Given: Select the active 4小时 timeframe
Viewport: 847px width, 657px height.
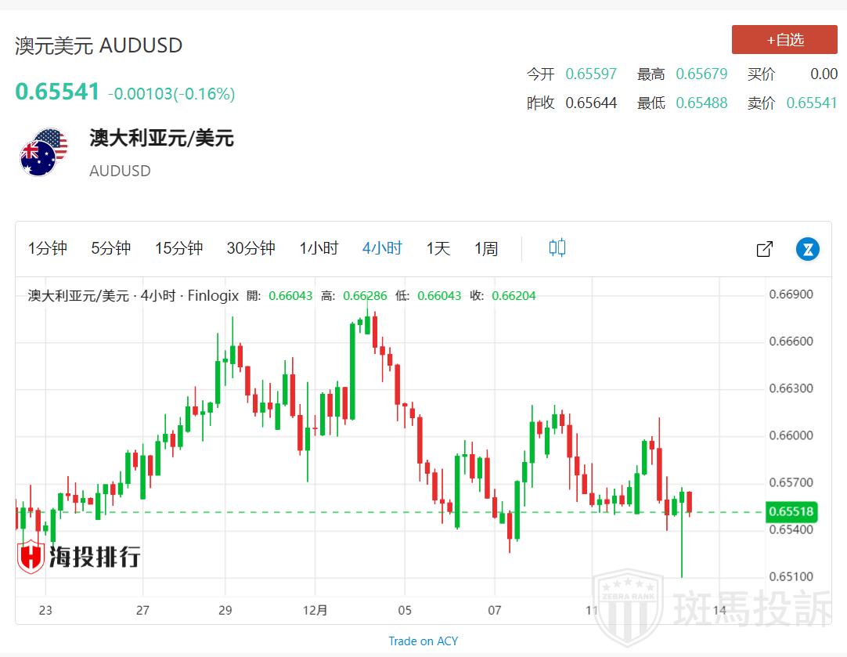Looking at the screenshot, I should pos(381,248).
